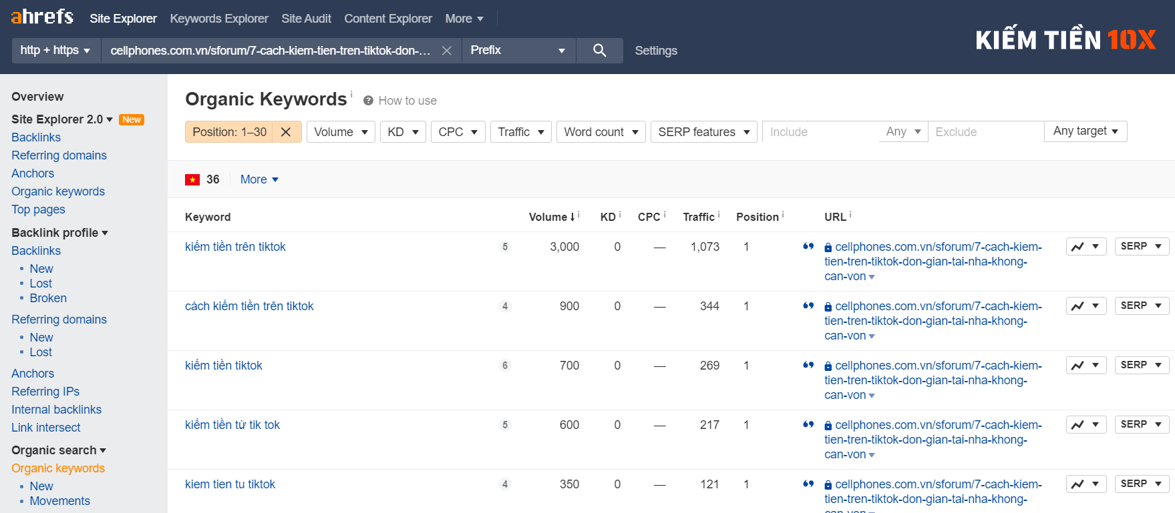Open Movements under Organic keywords
The height and width of the screenshot is (513, 1175).
59,501
